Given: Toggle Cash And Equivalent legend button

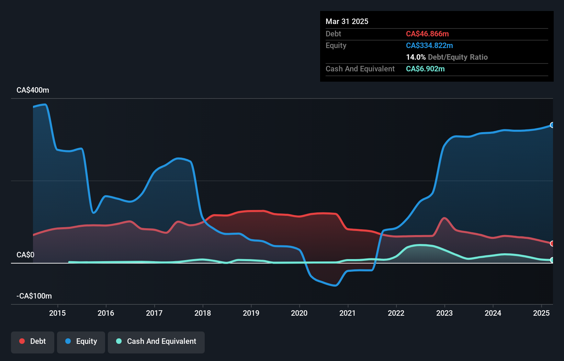Looking at the screenshot, I should 156,342.
